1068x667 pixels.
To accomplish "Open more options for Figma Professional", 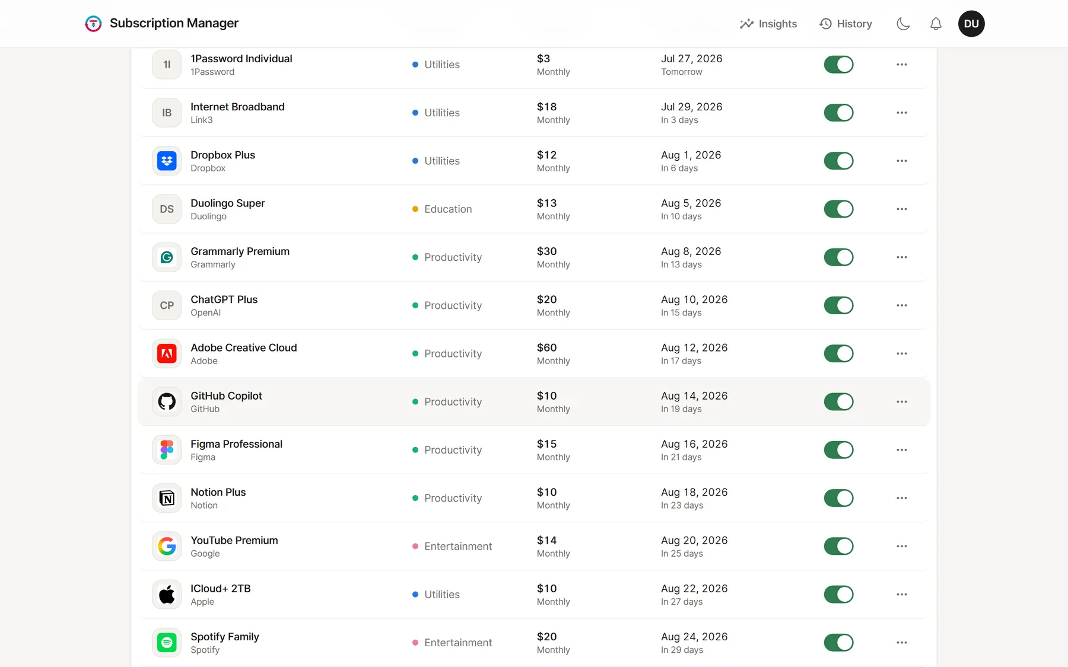I will click(902, 450).
